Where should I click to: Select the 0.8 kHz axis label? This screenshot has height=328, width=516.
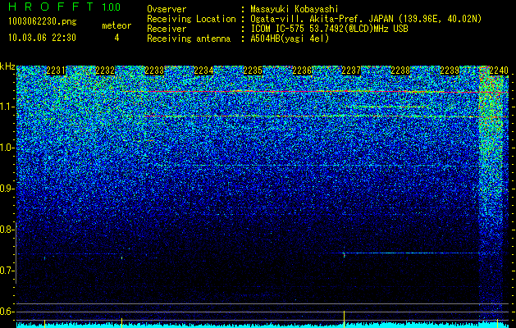[x=6, y=230]
